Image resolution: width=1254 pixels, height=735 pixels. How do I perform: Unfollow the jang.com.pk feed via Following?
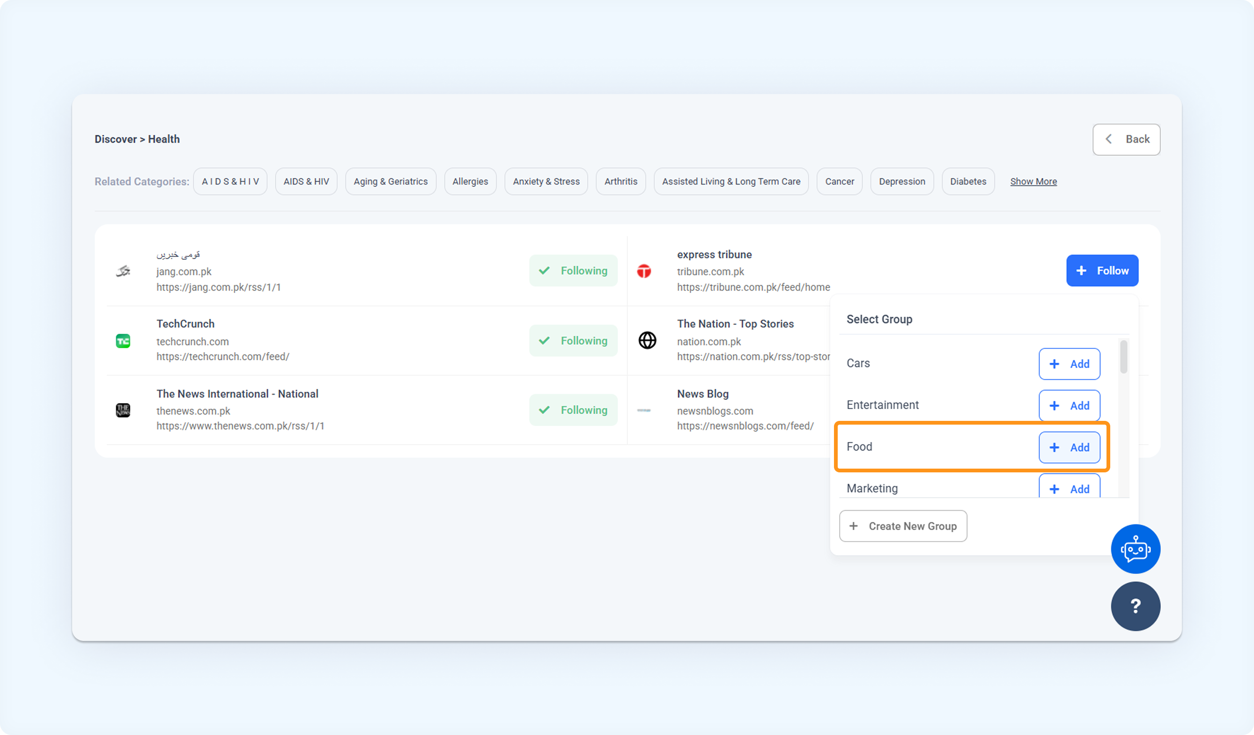point(573,271)
